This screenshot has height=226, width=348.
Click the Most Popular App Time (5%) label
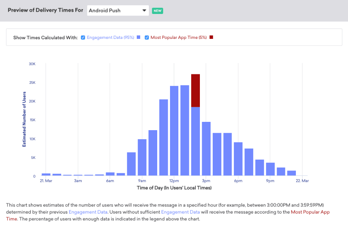(178, 37)
